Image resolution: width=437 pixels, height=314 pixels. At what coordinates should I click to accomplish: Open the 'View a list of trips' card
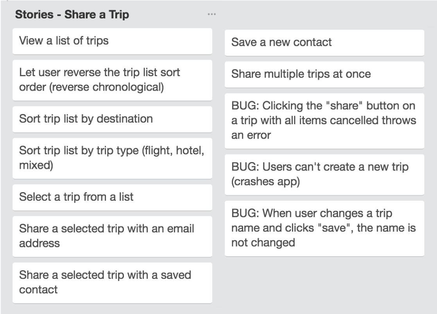pyautogui.click(x=112, y=41)
